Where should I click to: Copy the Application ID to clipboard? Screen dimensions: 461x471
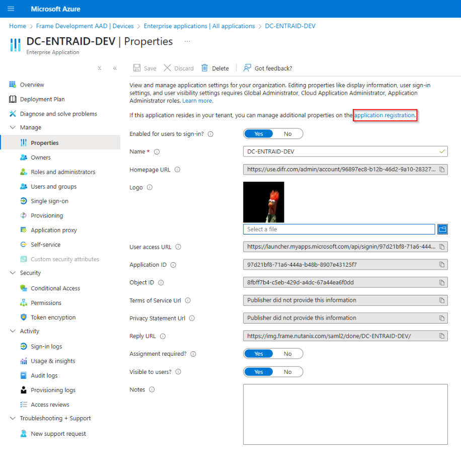[x=441, y=265]
